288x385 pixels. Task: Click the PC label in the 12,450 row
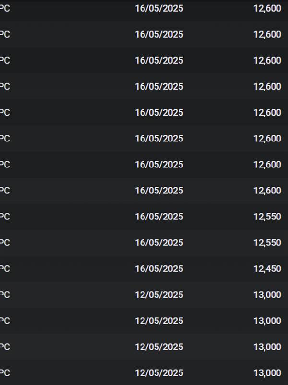[x=5, y=269]
